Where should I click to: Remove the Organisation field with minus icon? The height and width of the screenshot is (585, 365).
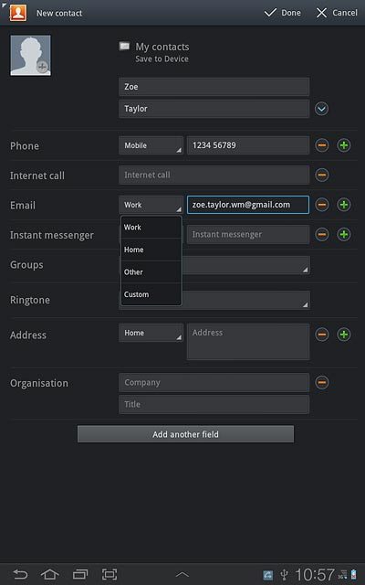[322, 382]
